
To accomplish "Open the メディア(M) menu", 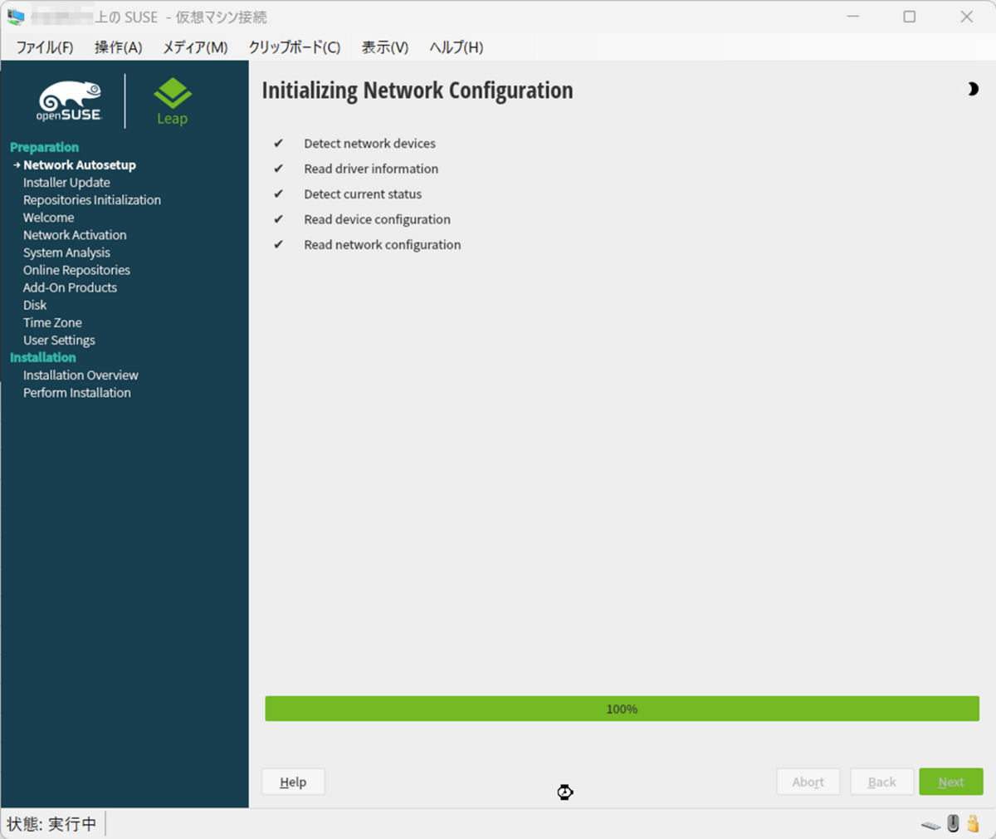I will (x=195, y=47).
